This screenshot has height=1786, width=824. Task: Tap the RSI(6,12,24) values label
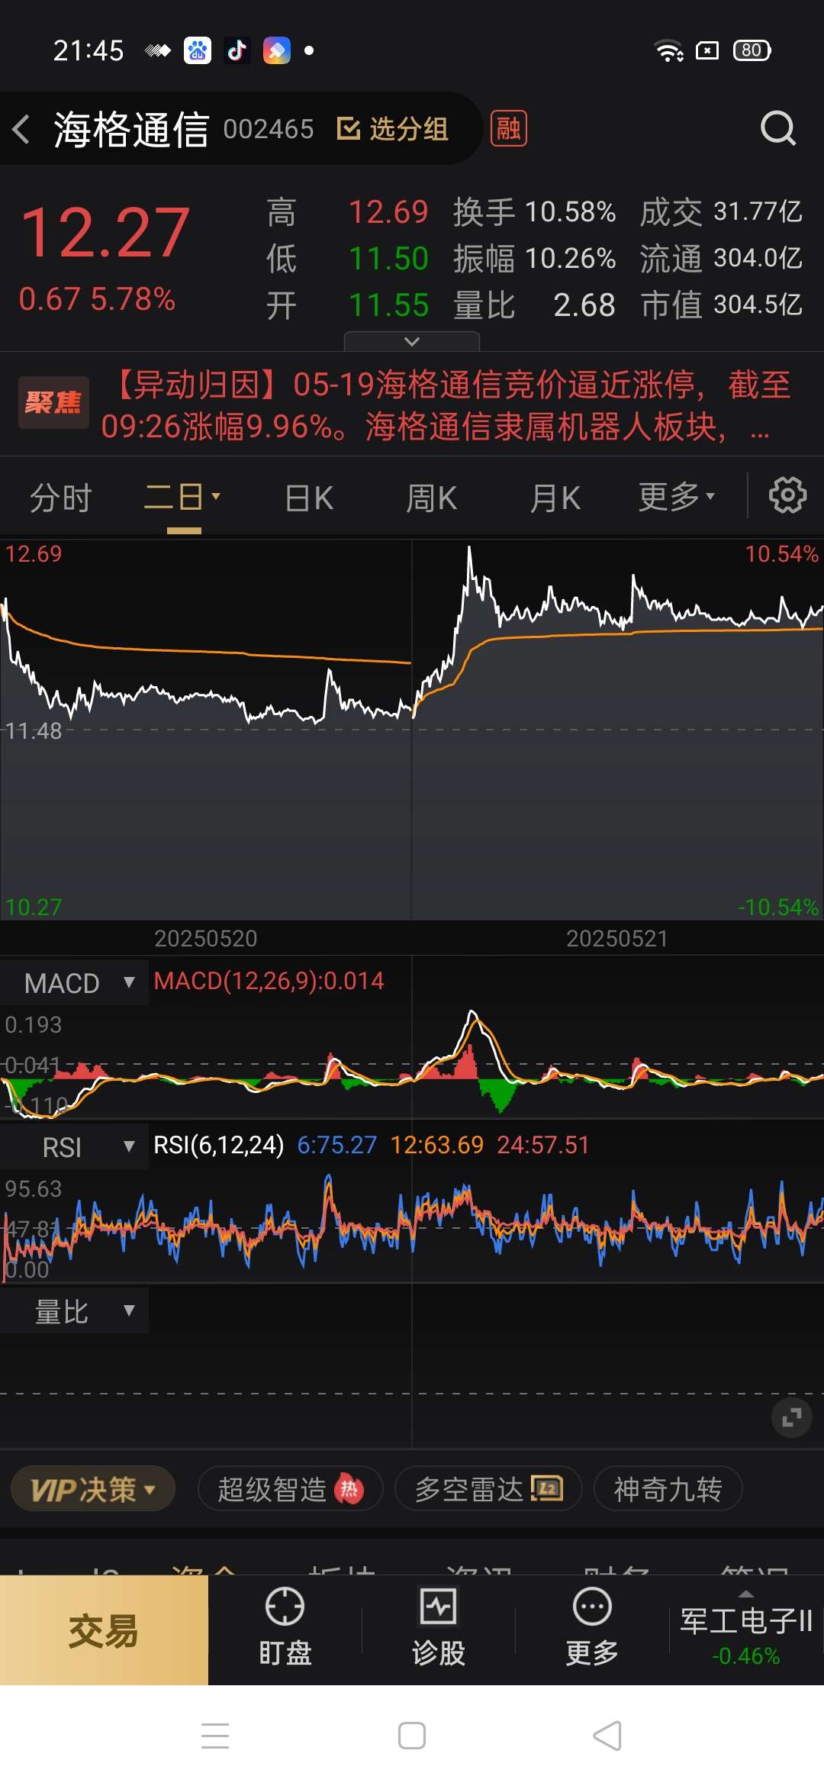tap(372, 1146)
